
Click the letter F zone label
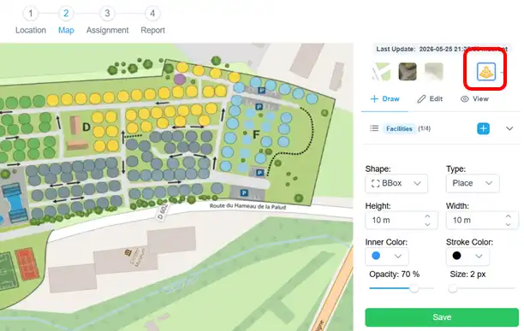(256, 135)
